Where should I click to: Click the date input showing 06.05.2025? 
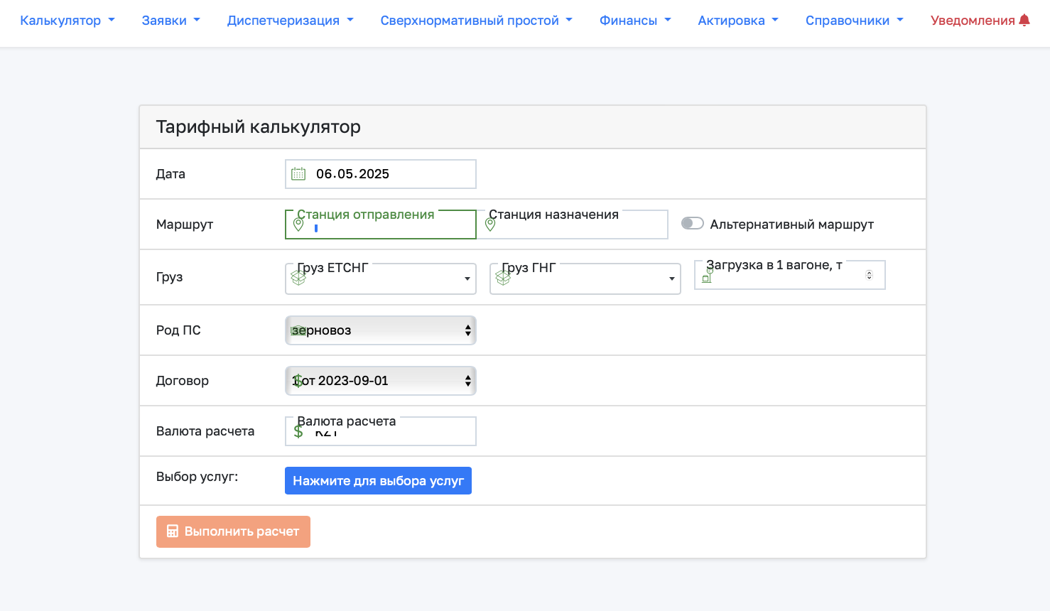381,174
